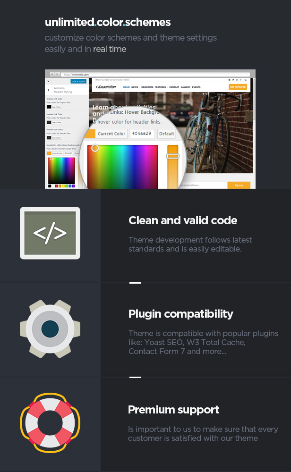Click the gear plugin compatibility icon
The image size is (291, 472).
click(x=50, y=329)
